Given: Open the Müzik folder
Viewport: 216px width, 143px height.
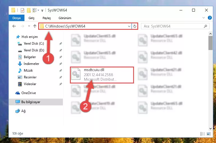Looking at the screenshot, I should coord(26,71).
